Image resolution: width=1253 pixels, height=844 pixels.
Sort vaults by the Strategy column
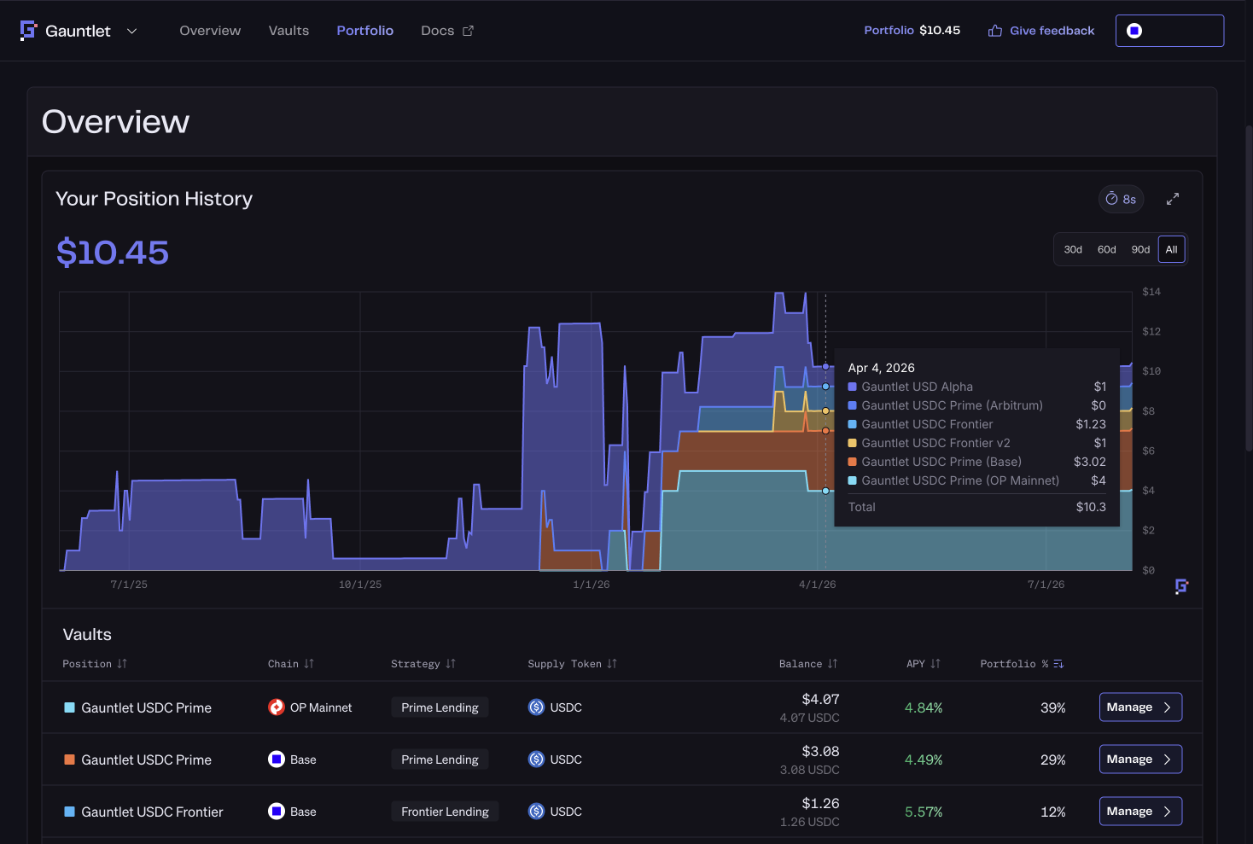[x=423, y=664]
